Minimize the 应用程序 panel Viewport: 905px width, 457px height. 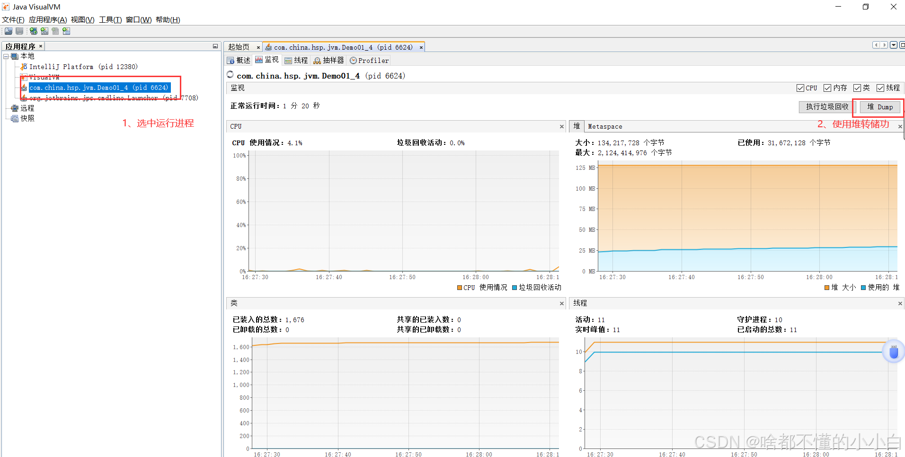pyautogui.click(x=215, y=46)
